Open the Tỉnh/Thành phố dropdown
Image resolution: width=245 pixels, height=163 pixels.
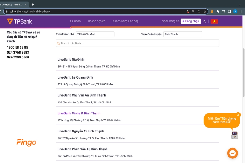pyautogui.click(x=95, y=34)
